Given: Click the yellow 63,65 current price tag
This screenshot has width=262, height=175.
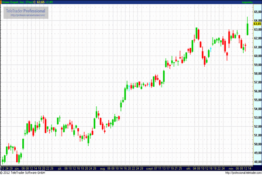Looking at the screenshot, I should click(257, 24).
